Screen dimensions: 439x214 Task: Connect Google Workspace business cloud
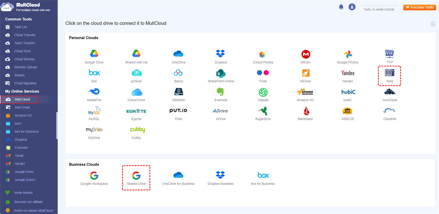click(x=94, y=176)
